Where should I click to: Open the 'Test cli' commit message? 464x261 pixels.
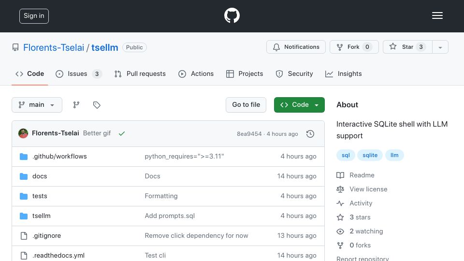(x=155, y=255)
